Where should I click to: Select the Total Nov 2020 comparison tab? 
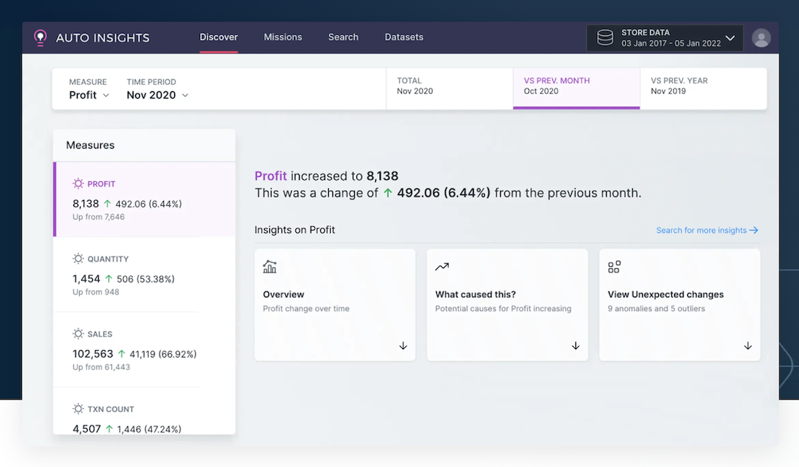(x=449, y=88)
